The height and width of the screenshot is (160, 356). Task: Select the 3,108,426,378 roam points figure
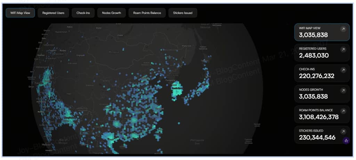(319, 117)
